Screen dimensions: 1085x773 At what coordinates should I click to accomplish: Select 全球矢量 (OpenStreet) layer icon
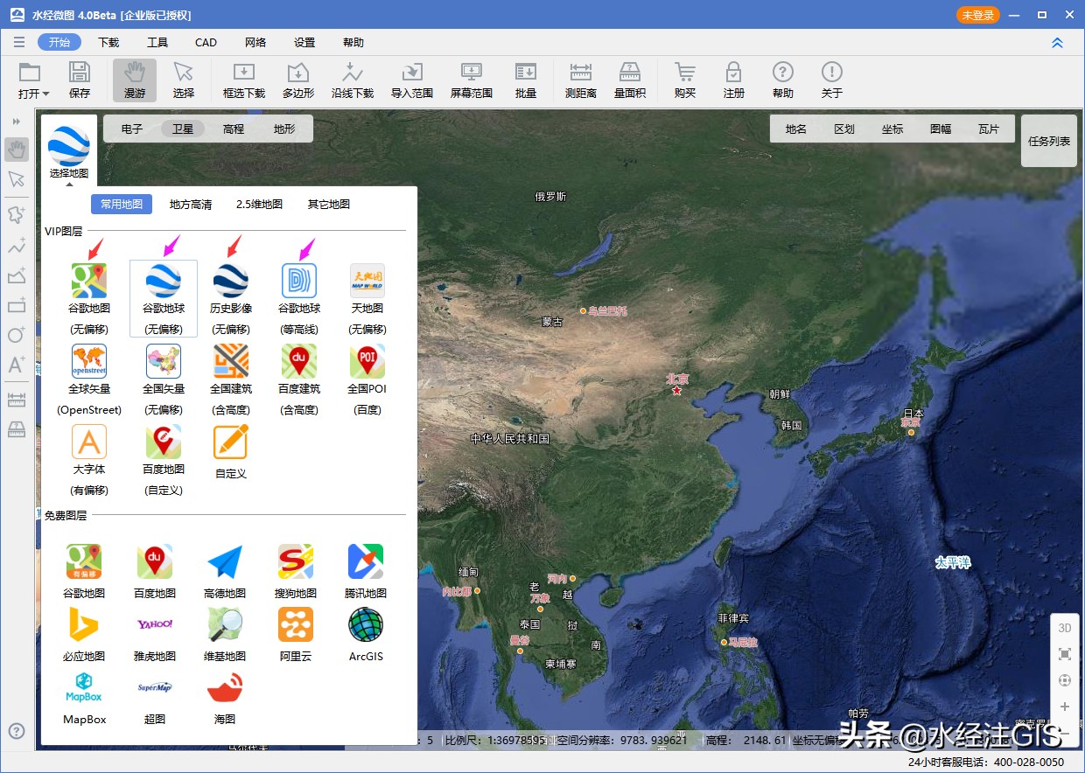(89, 361)
